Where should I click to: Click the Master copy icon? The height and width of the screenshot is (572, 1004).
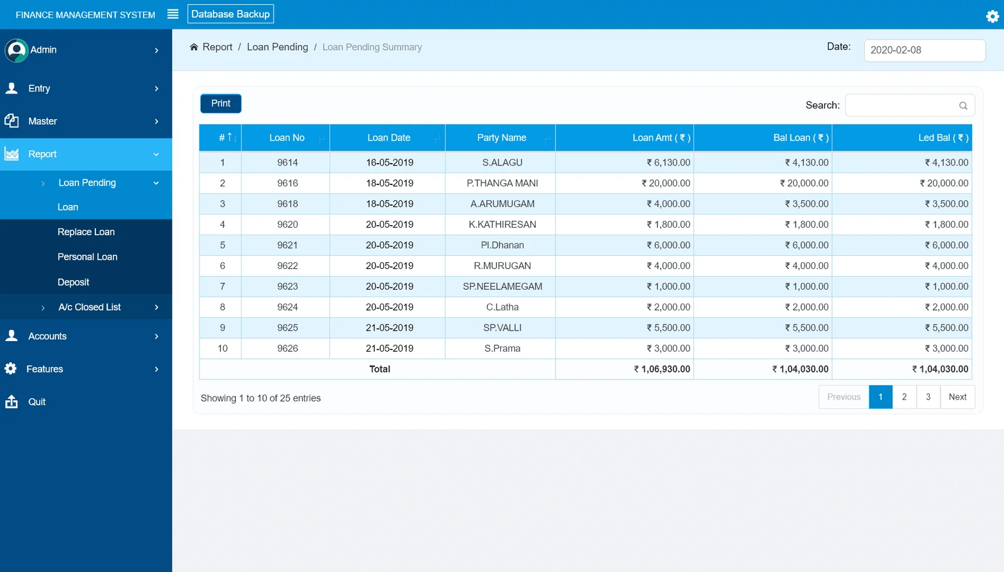pyautogui.click(x=11, y=121)
